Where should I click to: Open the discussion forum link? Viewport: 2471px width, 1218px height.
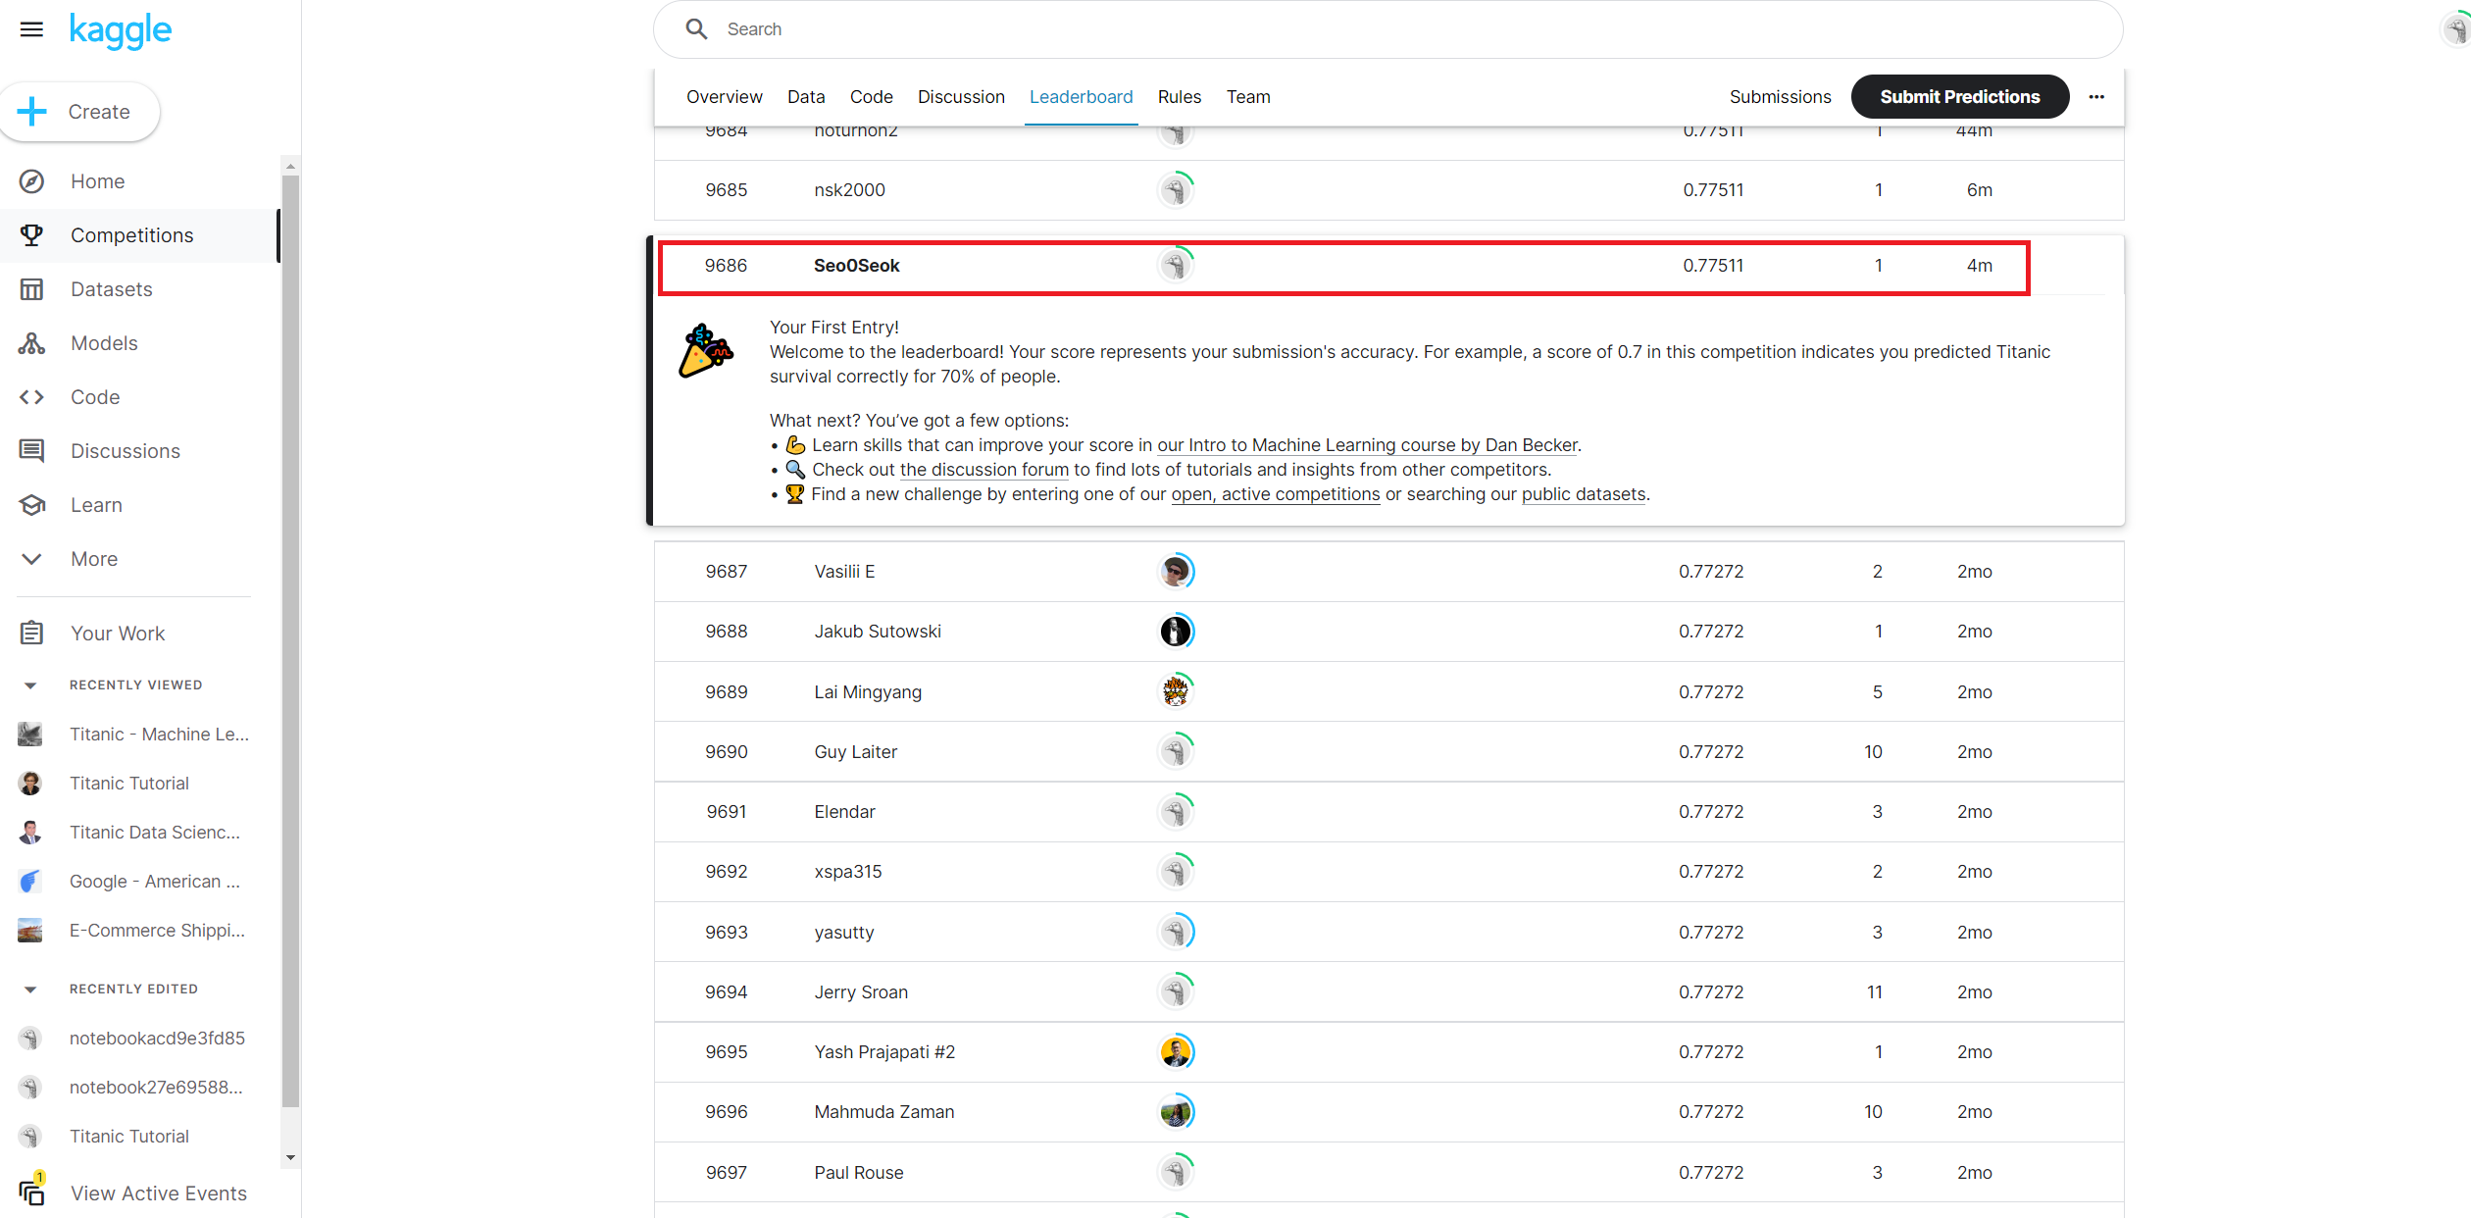(x=983, y=470)
